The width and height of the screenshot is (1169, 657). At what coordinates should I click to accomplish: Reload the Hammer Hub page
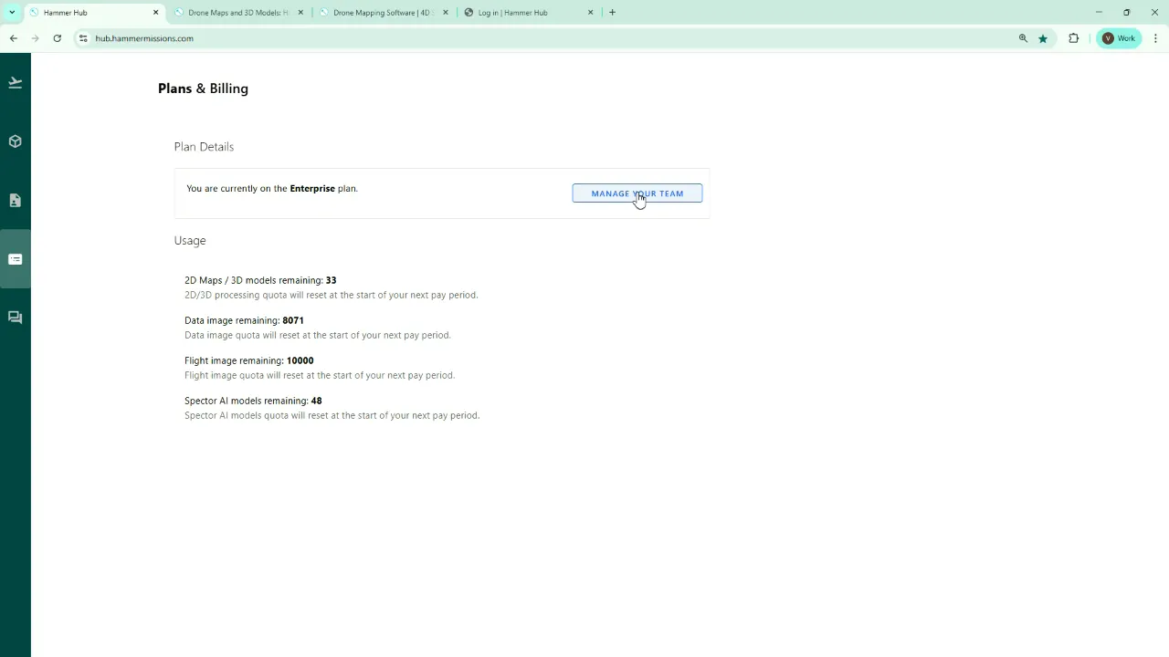57,38
